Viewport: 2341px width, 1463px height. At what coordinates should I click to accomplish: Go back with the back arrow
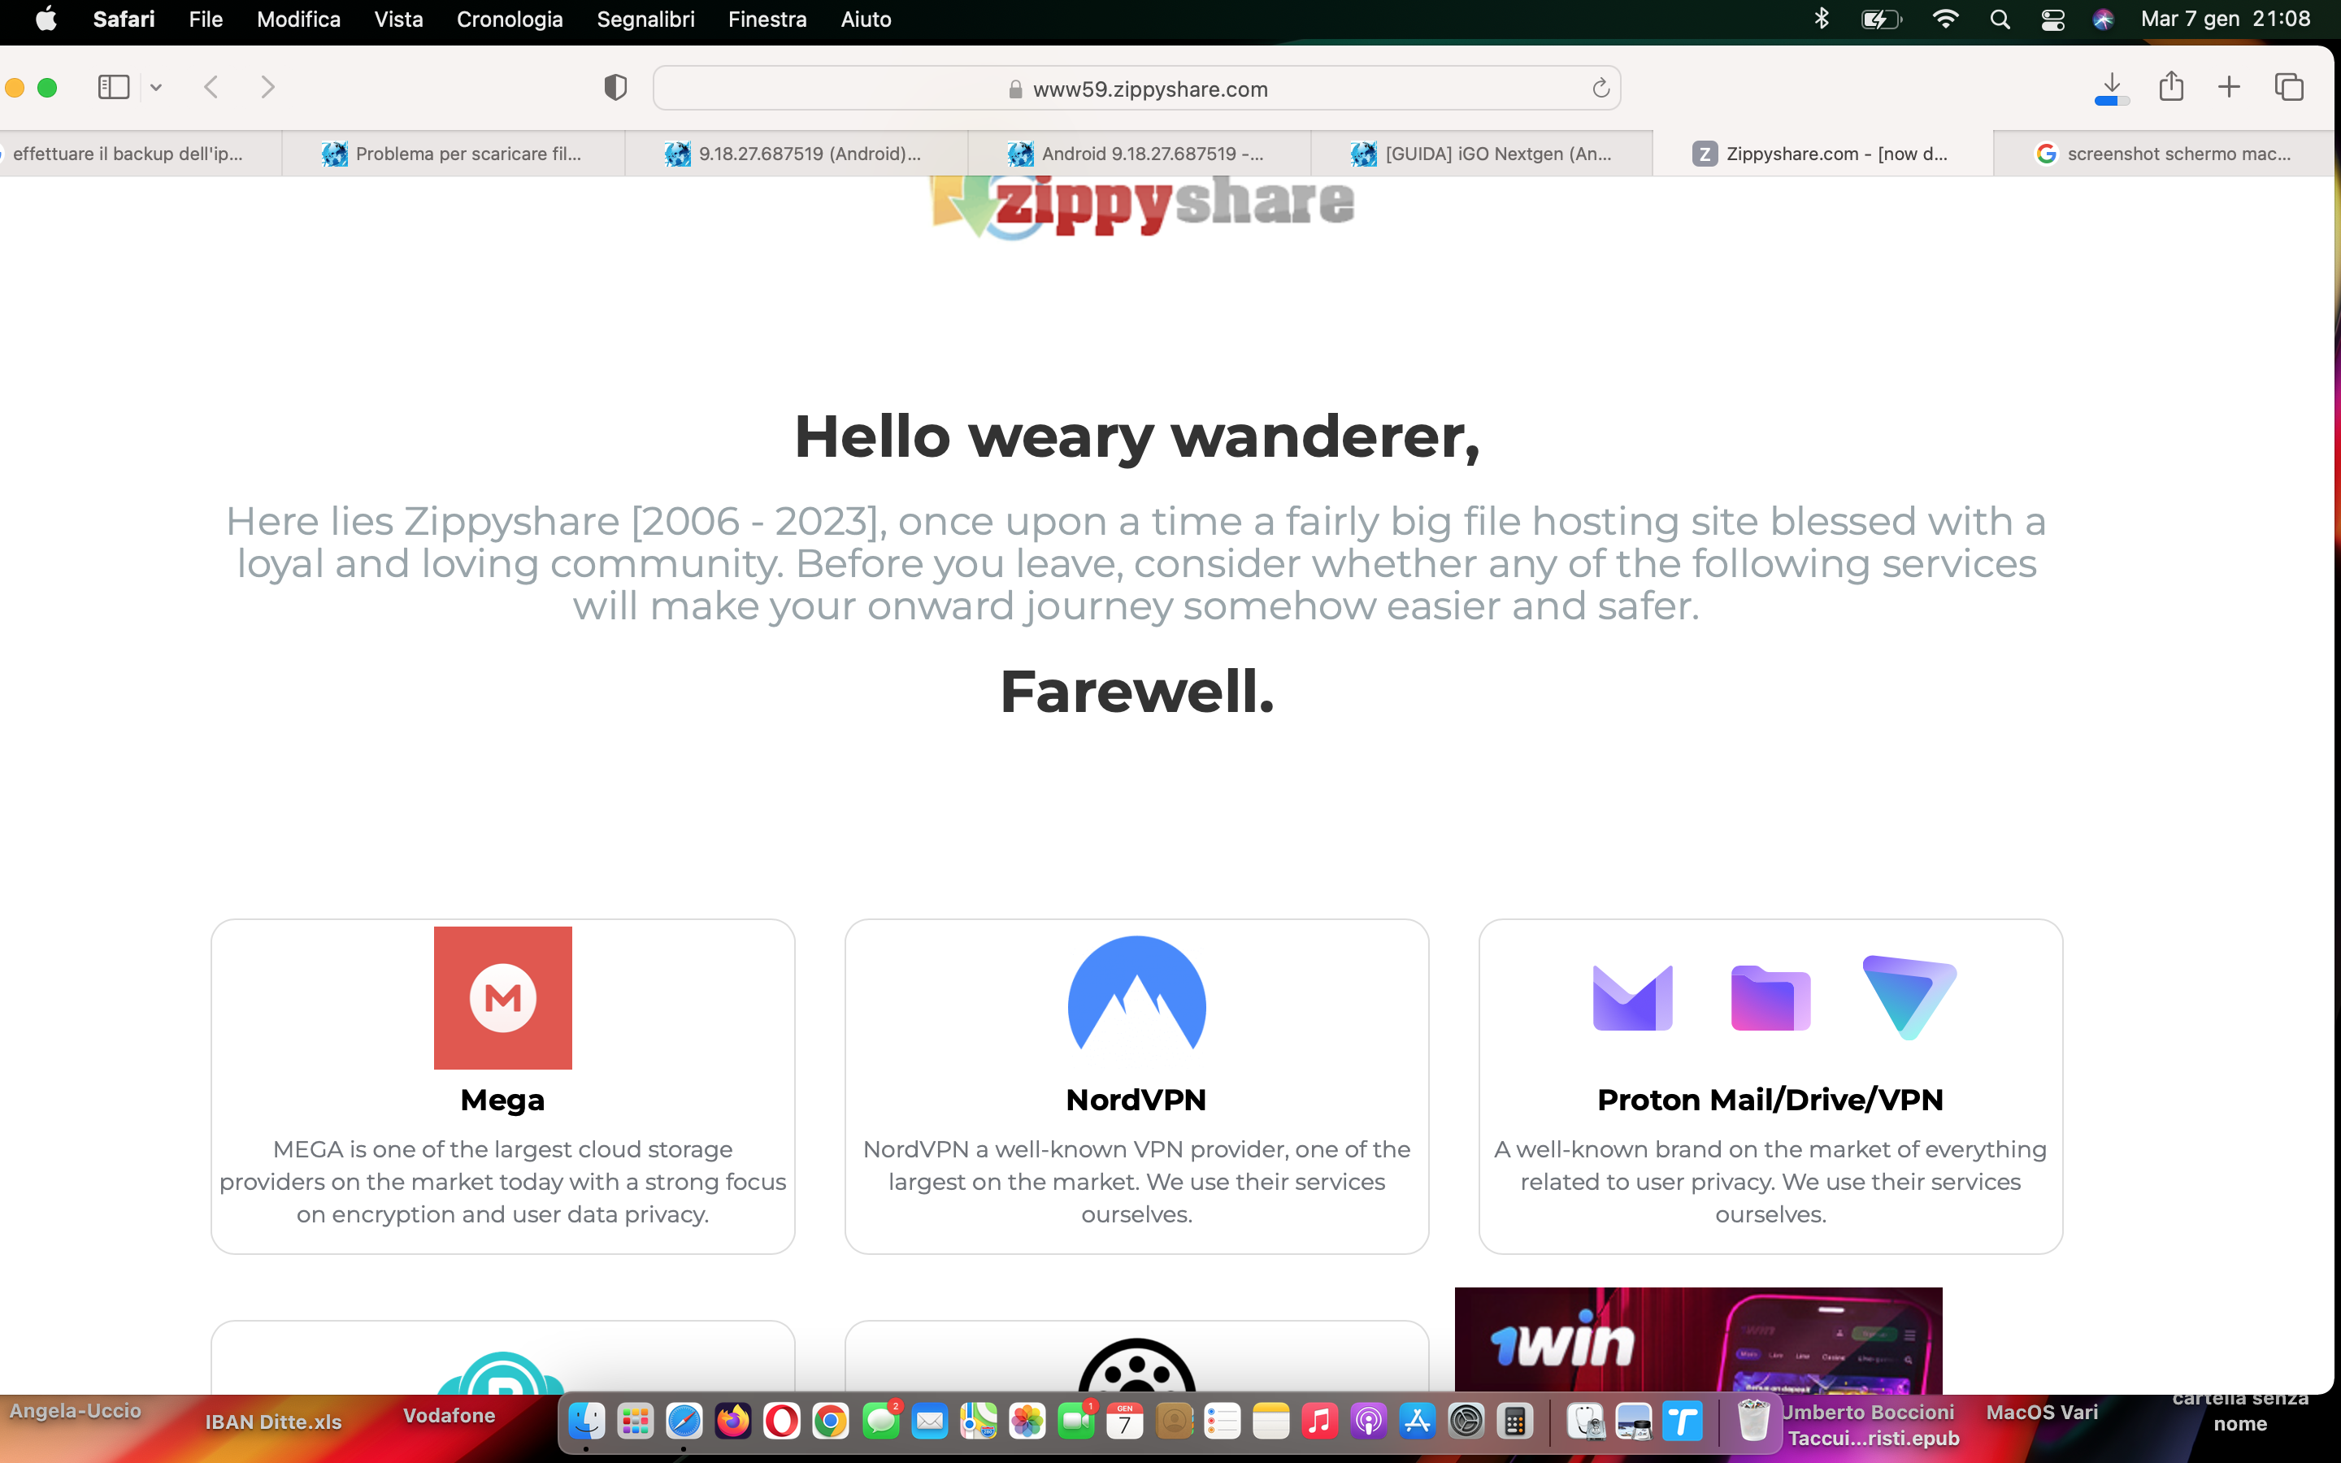coord(212,87)
